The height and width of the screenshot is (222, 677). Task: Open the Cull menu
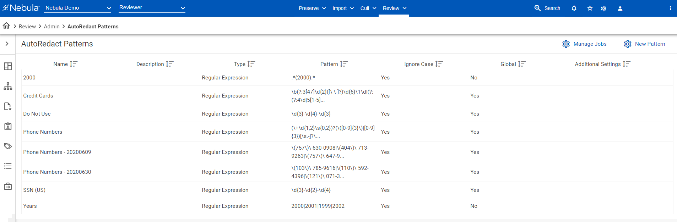click(368, 8)
